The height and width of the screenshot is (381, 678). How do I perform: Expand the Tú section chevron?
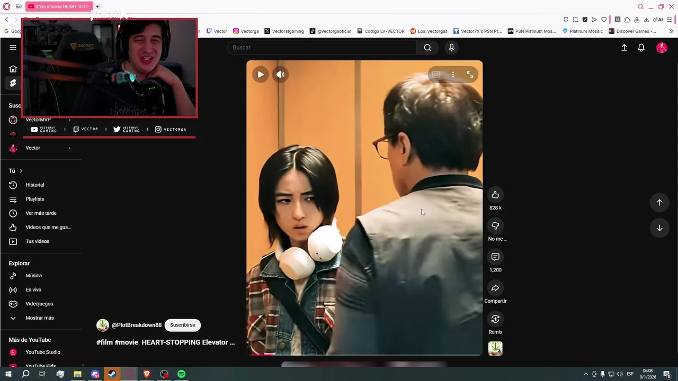(21, 171)
